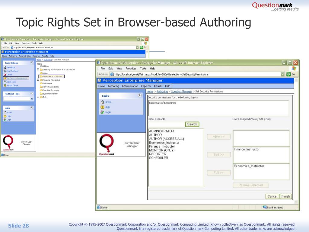The image size is (309, 232).
Task: Collapse Topic Options panel
Action: [x=32, y=63]
